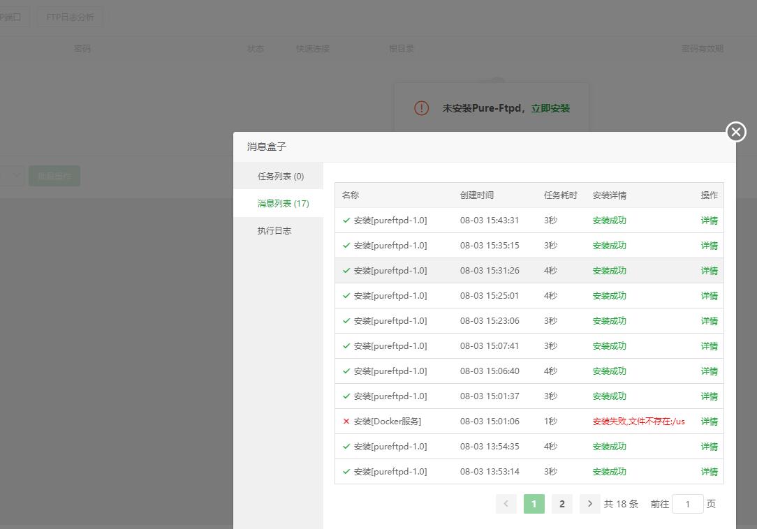Open the 任务列表 (0) tab

(281, 176)
